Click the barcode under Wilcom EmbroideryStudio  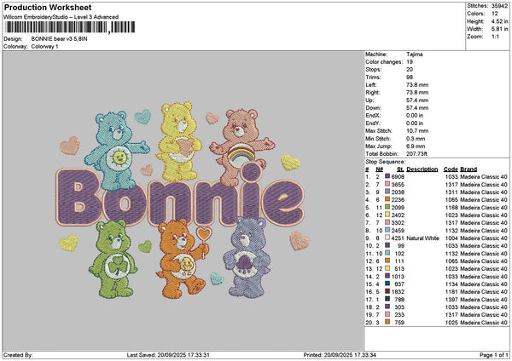[x=68, y=27]
